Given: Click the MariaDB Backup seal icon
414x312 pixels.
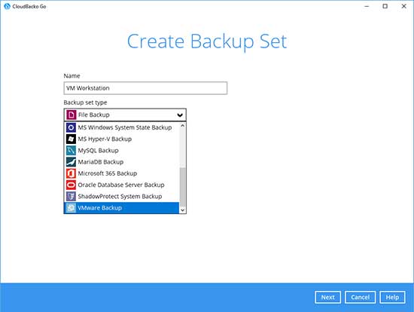Looking at the screenshot, I should pos(71,162).
